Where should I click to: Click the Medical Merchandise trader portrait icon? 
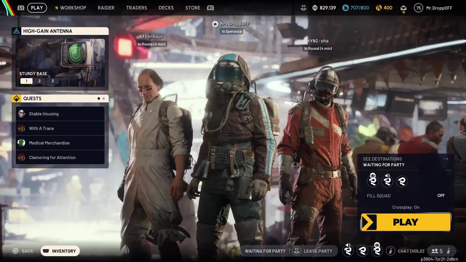coord(21,143)
